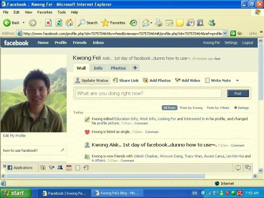Open the Tools menu
The width and height of the screenshot is (264, 198).
click(x=61, y=12)
